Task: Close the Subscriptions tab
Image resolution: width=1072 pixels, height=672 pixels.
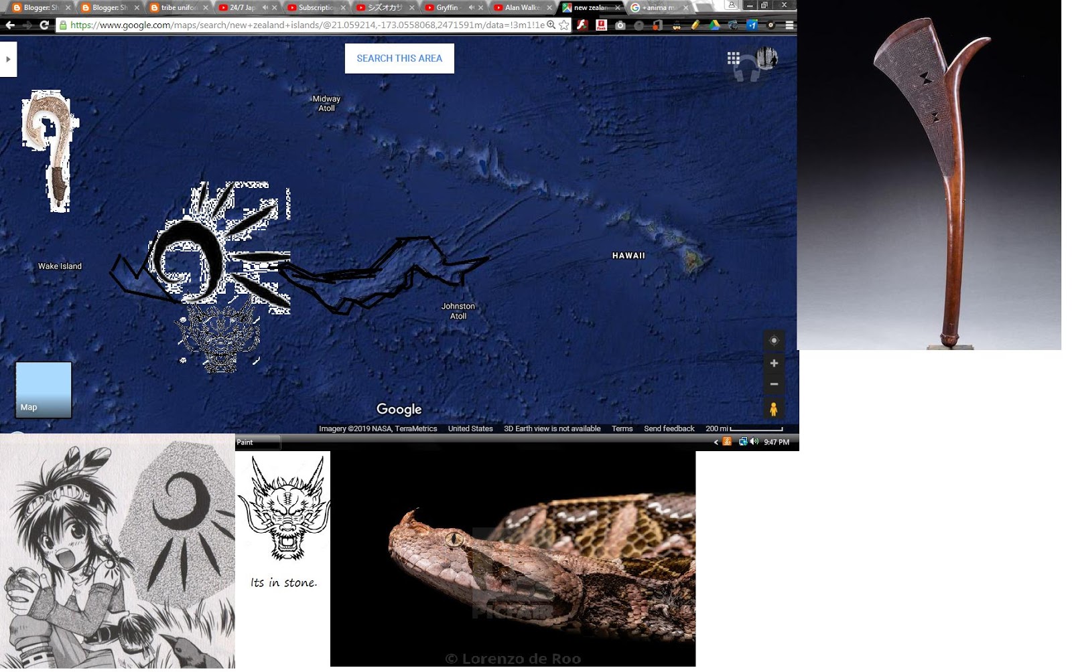Action: click(x=343, y=7)
